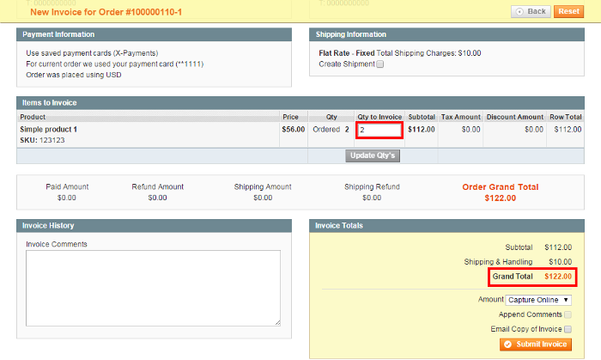Click the Row Total $112.00 cell
601x360 pixels.
[568, 130]
